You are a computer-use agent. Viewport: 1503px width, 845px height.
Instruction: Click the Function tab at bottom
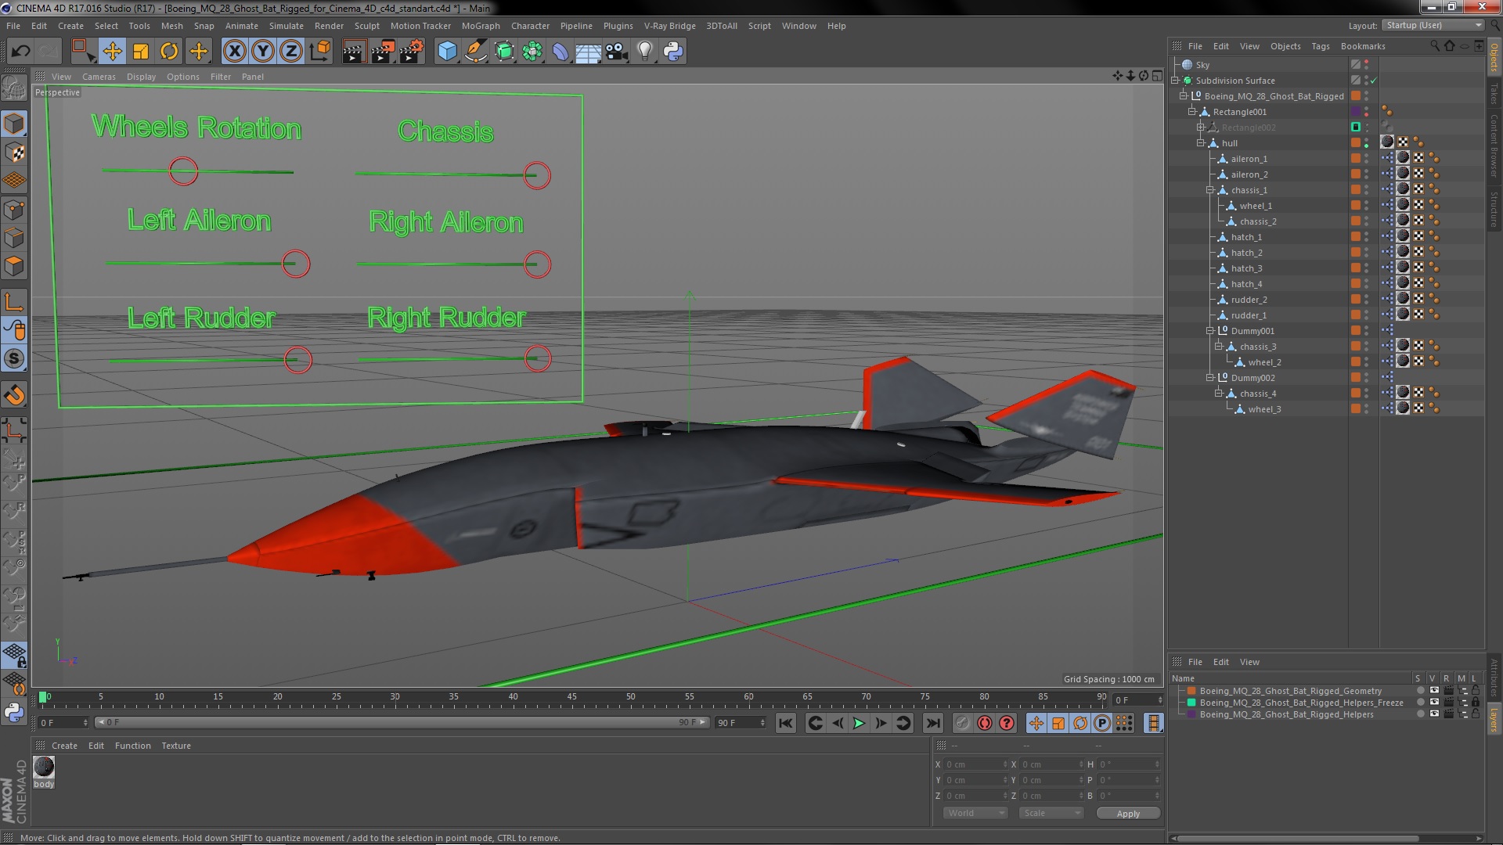tap(132, 745)
